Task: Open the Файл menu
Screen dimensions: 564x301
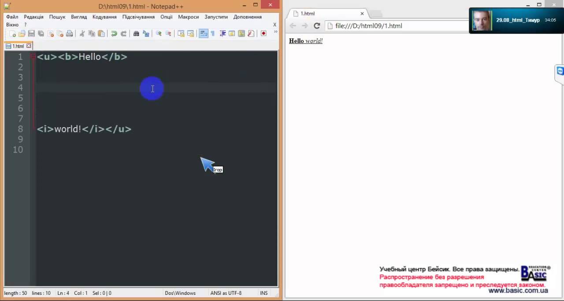Action: (12, 17)
